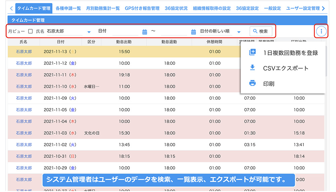Click the dropdown menu's vertical scrollbar
This screenshot has width=336, height=192.
coord(326,61)
